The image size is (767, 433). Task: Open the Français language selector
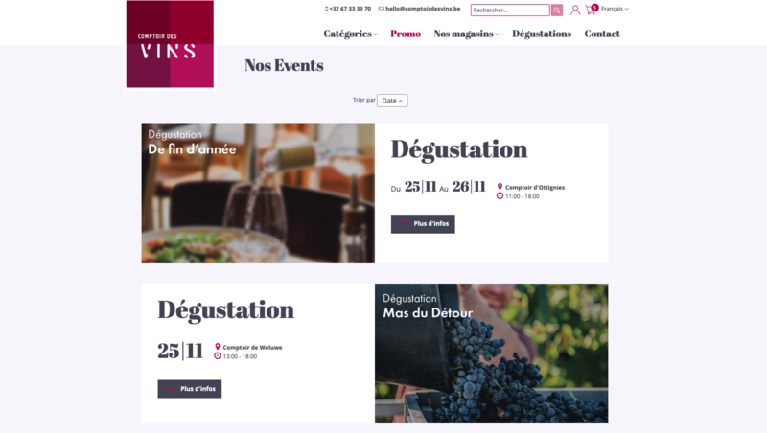point(615,9)
